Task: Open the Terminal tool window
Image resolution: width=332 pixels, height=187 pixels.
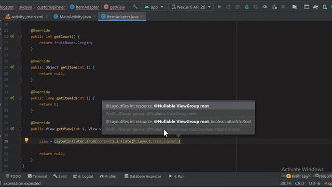Action: point(37,176)
